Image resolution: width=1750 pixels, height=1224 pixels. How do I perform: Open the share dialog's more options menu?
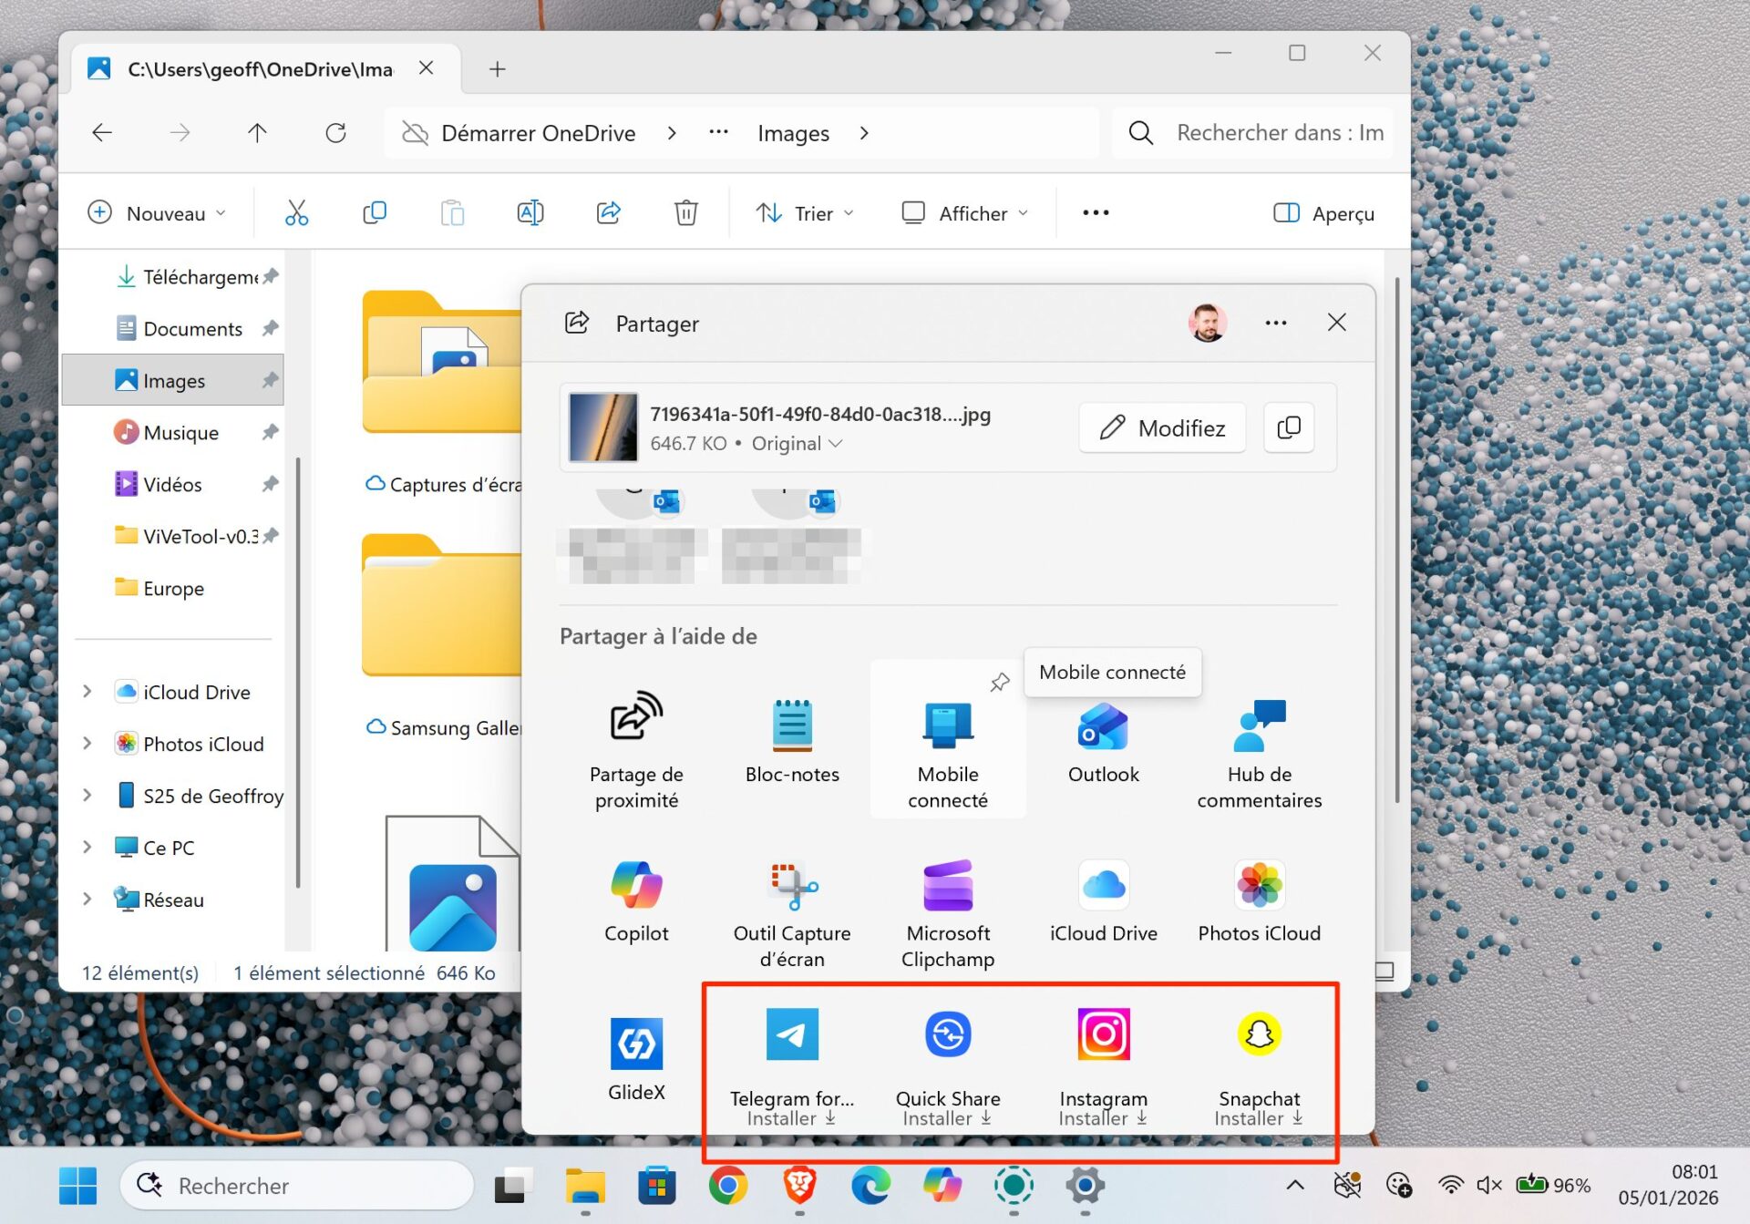tap(1276, 323)
